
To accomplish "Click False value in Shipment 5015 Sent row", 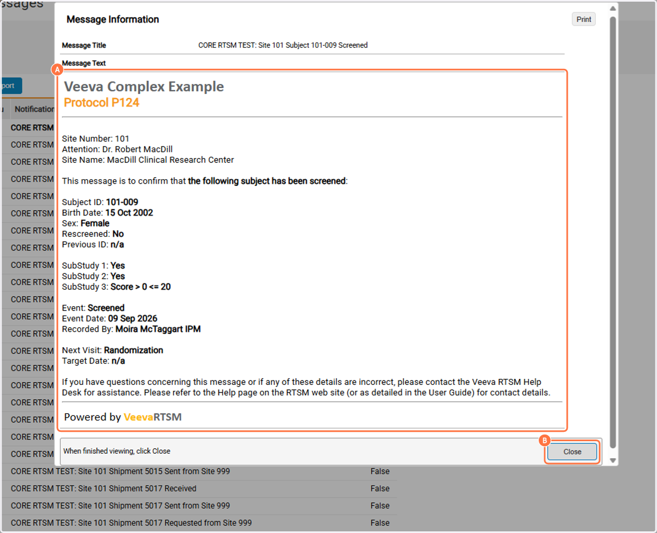I will [380, 471].
